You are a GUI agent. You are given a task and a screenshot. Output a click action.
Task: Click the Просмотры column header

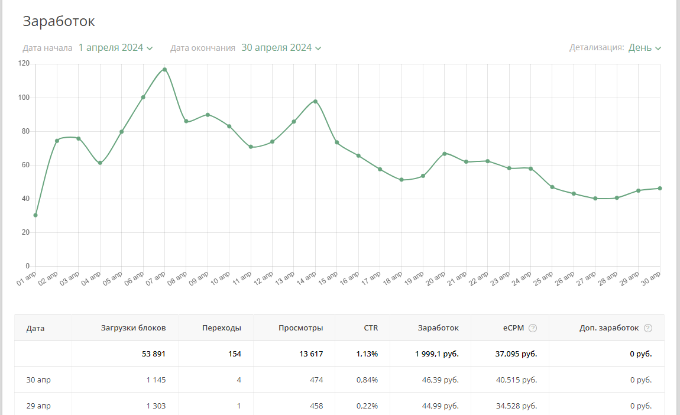pyautogui.click(x=300, y=328)
